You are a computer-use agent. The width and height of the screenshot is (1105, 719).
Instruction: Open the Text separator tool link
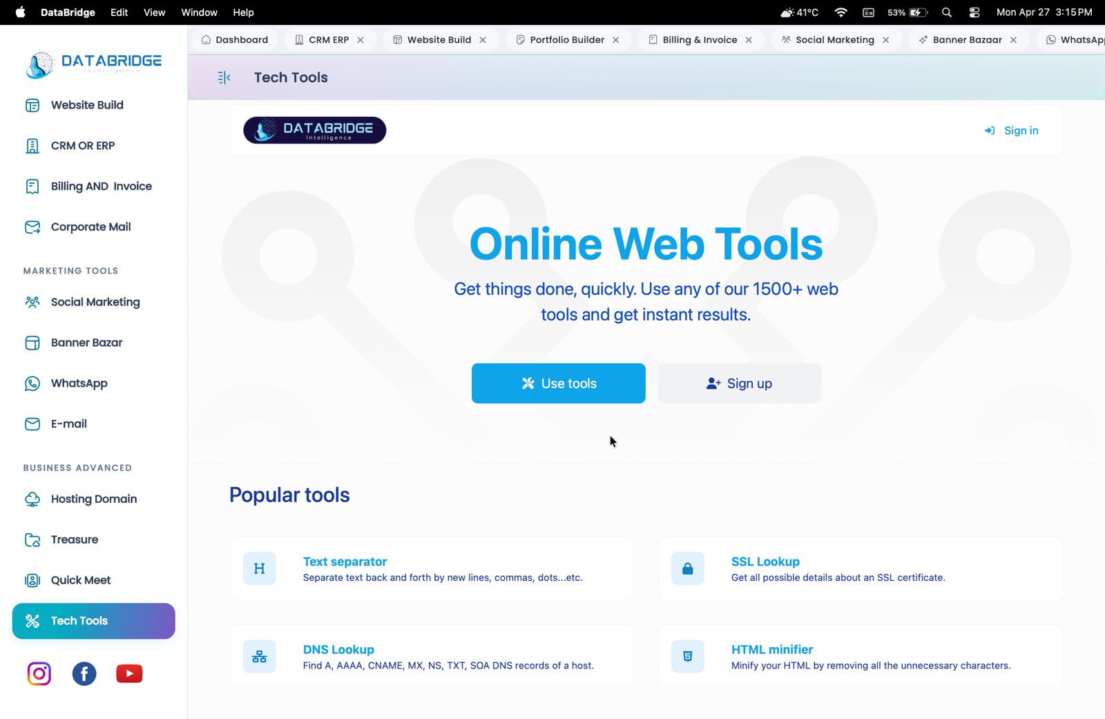[345, 562]
